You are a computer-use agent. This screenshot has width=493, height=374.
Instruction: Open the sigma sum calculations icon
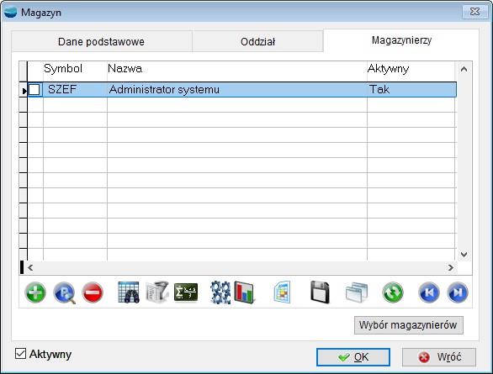coord(186,292)
